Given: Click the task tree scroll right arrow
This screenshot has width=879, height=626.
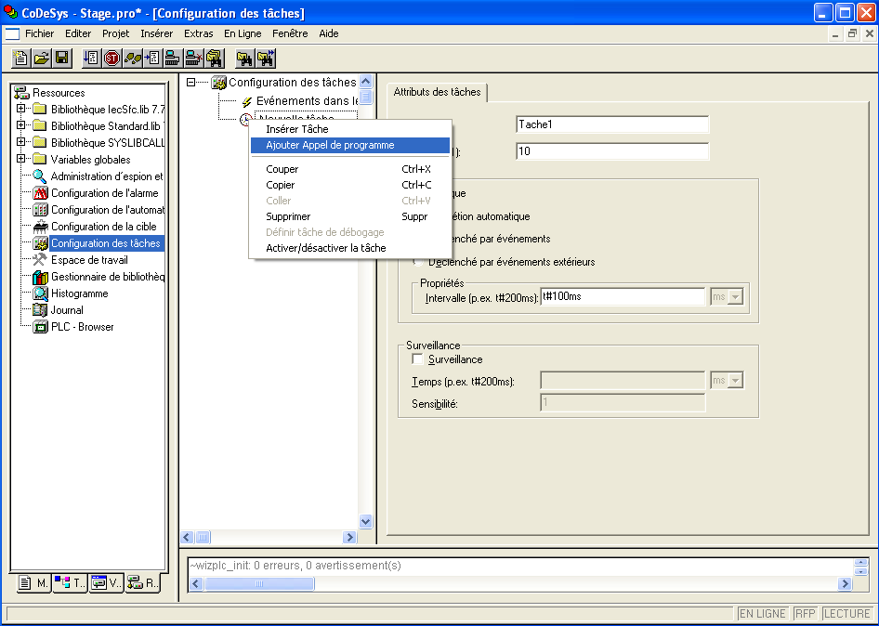Looking at the screenshot, I should click(x=349, y=537).
